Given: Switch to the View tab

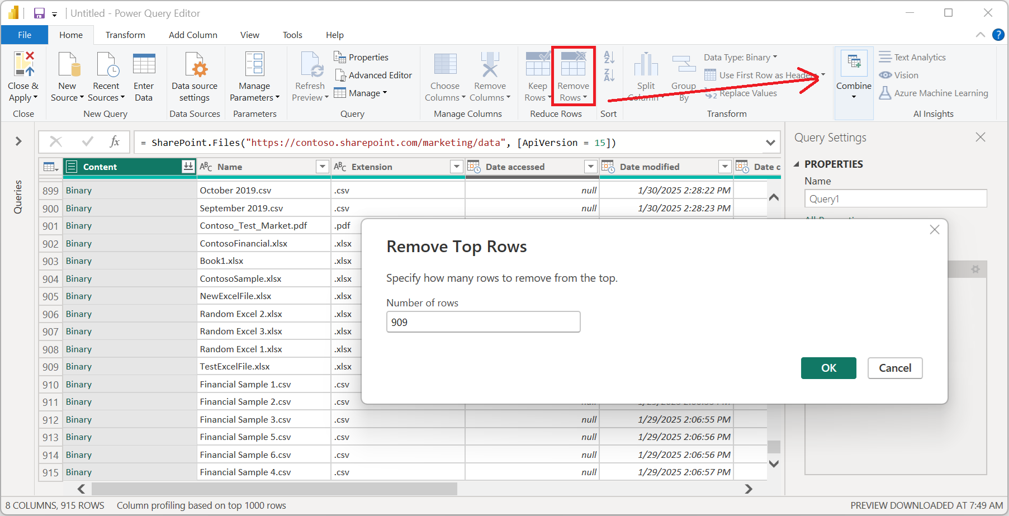Looking at the screenshot, I should [x=250, y=35].
